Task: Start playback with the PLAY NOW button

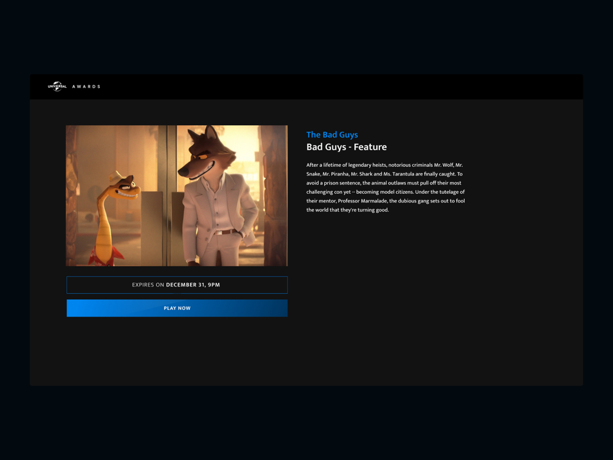Action: [177, 309]
